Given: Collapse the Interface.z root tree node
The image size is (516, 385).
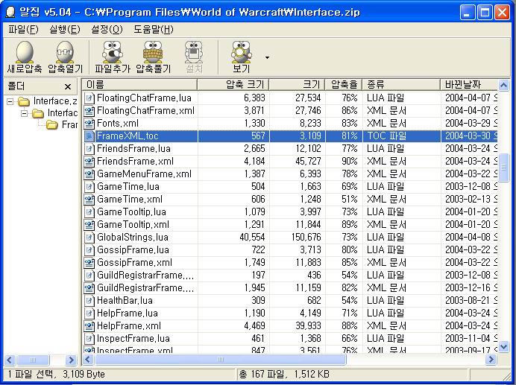Looking at the screenshot, I should pos(10,101).
